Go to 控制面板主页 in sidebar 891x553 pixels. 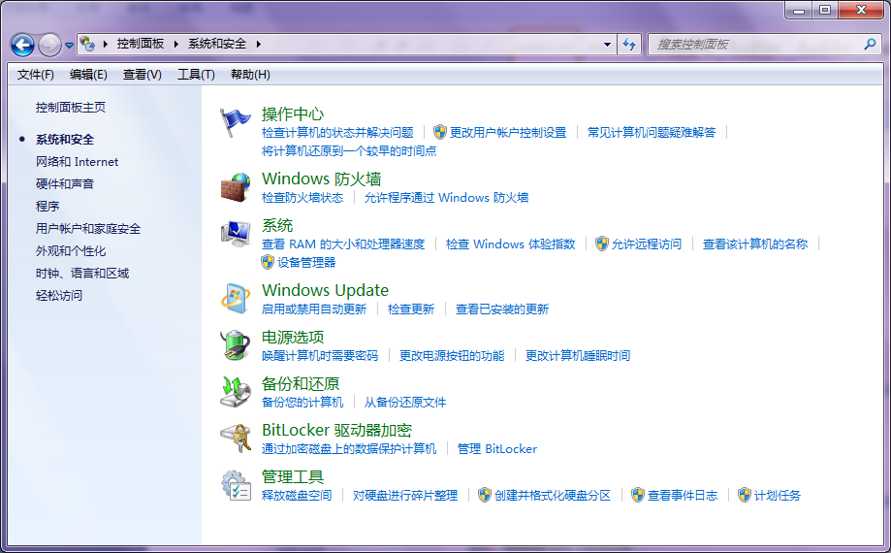point(71,108)
